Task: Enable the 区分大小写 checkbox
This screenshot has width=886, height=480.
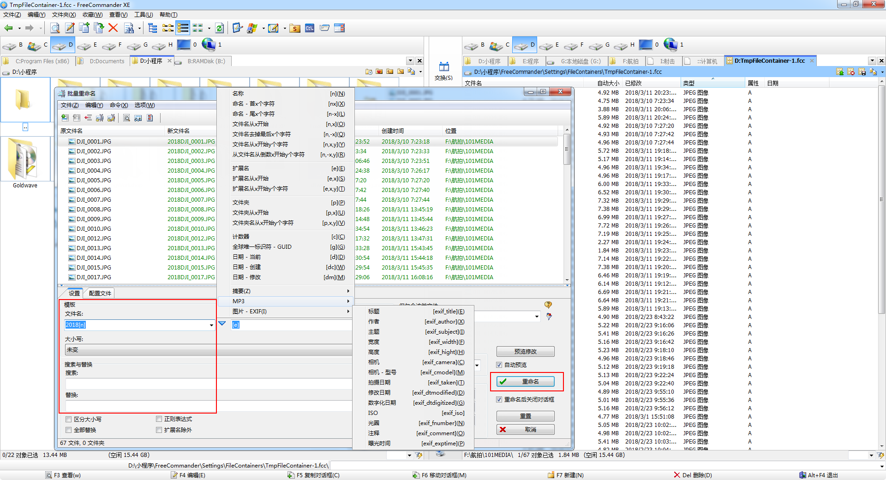Action: 69,420
